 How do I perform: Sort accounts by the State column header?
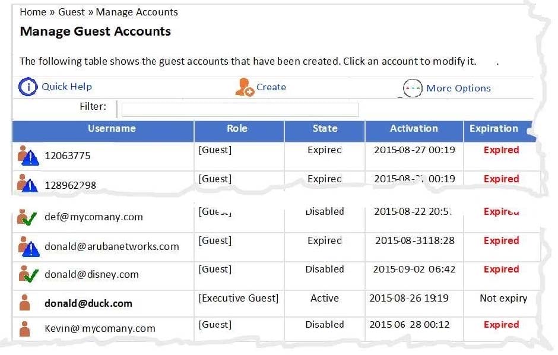[x=325, y=129]
